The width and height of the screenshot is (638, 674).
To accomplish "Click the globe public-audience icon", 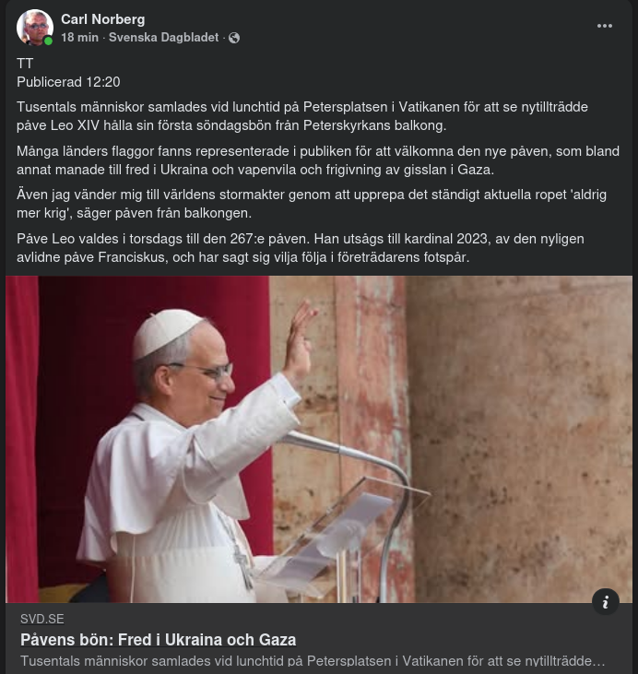I will [234, 38].
